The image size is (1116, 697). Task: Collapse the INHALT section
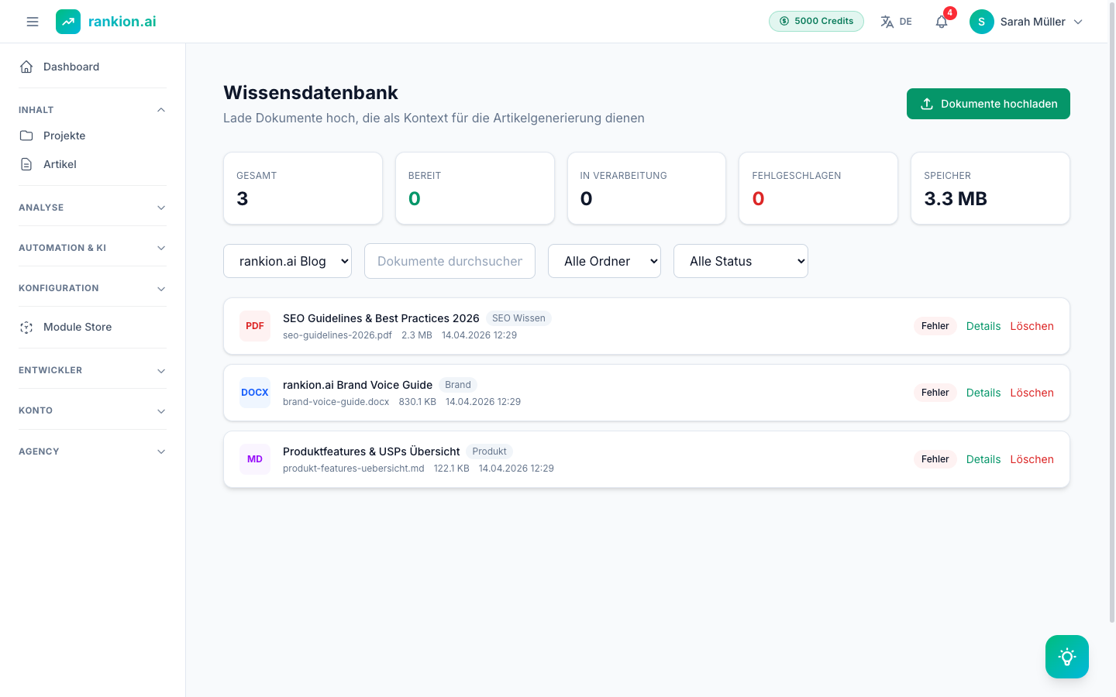(93, 110)
